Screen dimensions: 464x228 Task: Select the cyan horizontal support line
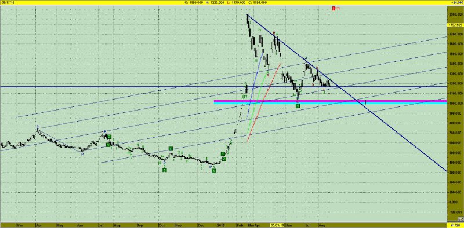[330, 103]
